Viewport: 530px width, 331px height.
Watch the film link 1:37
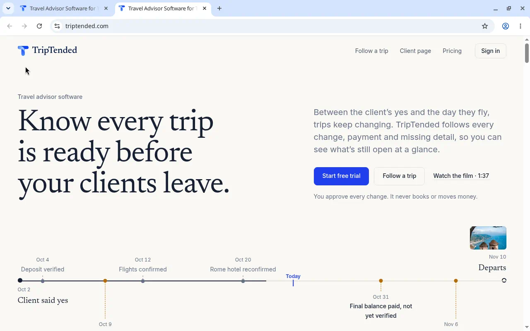pyautogui.click(x=461, y=176)
